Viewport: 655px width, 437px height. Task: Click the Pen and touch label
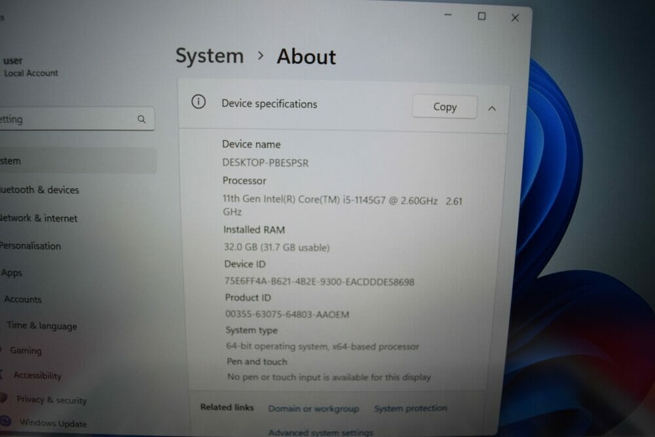click(257, 362)
